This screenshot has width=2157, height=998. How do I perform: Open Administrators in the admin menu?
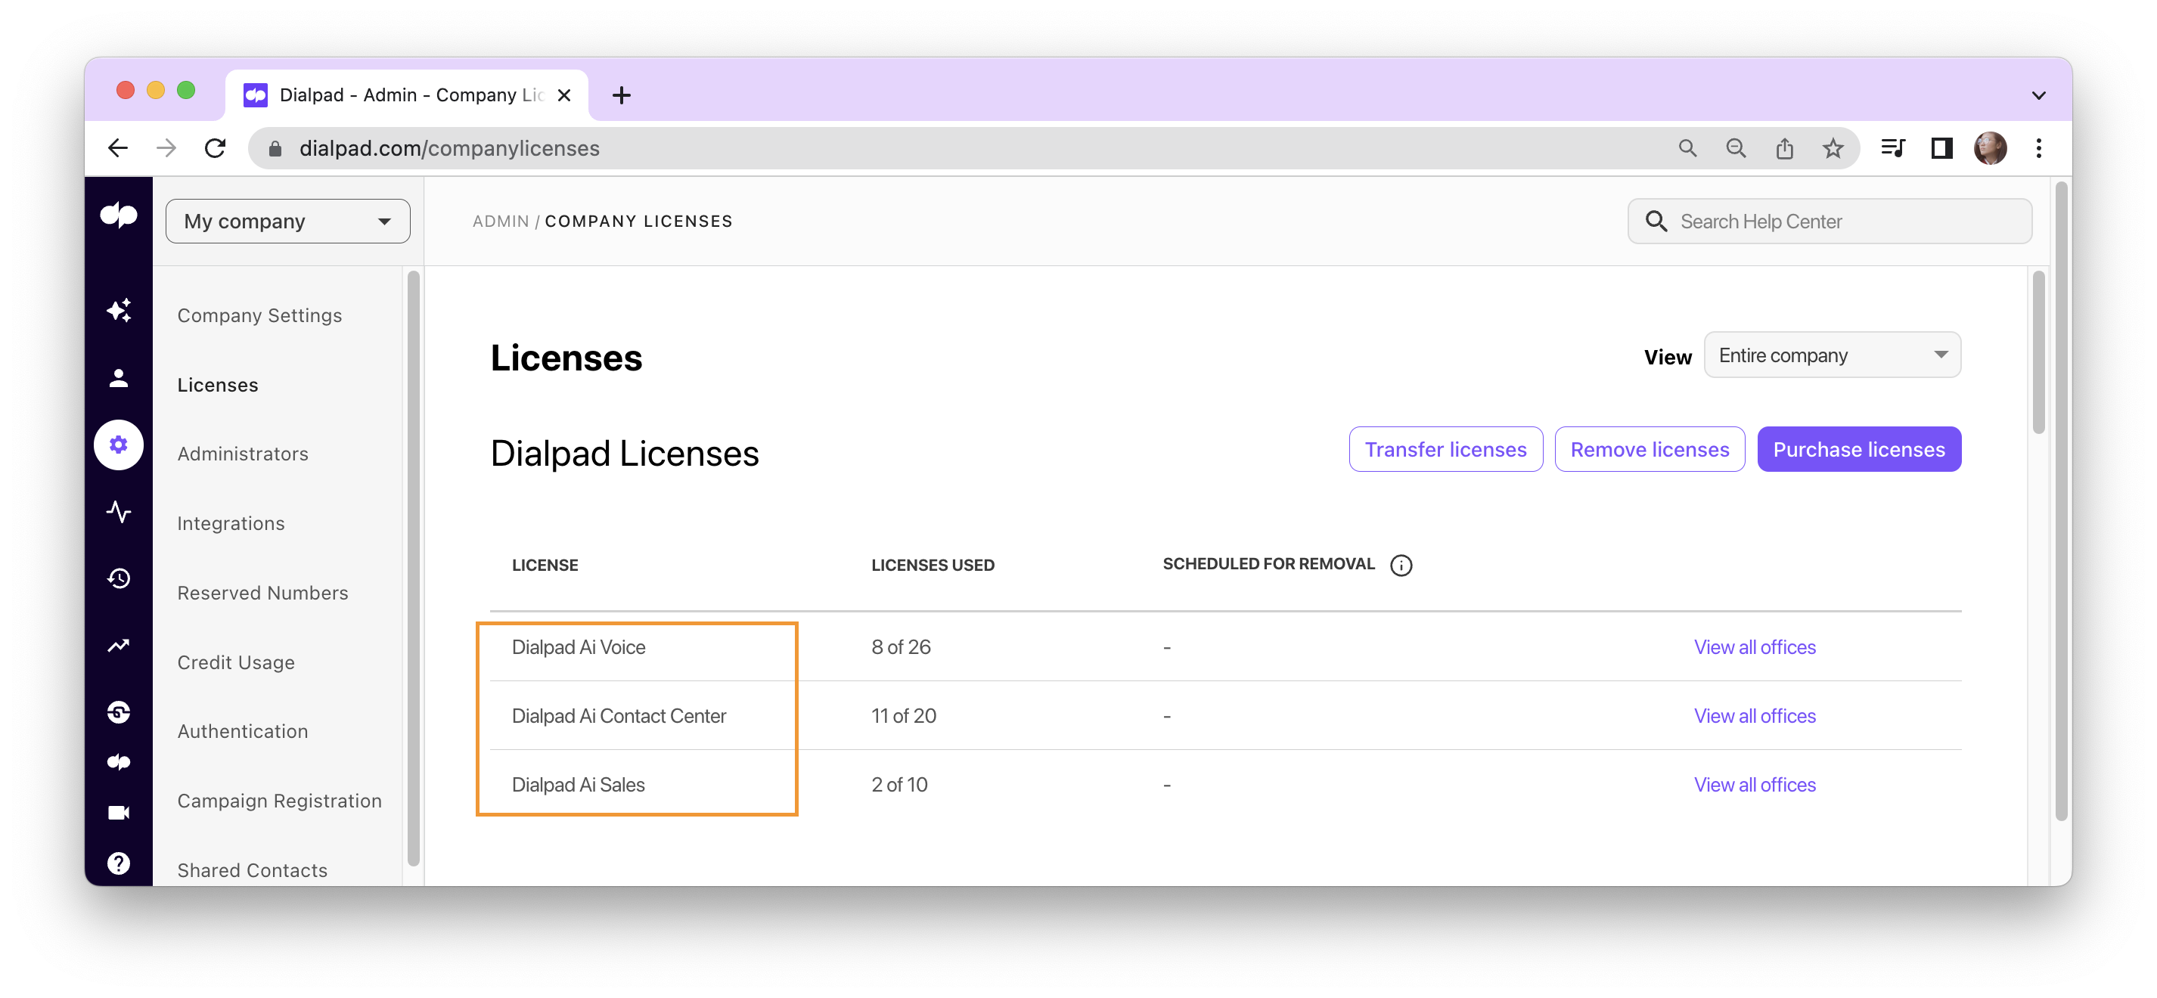tap(243, 454)
